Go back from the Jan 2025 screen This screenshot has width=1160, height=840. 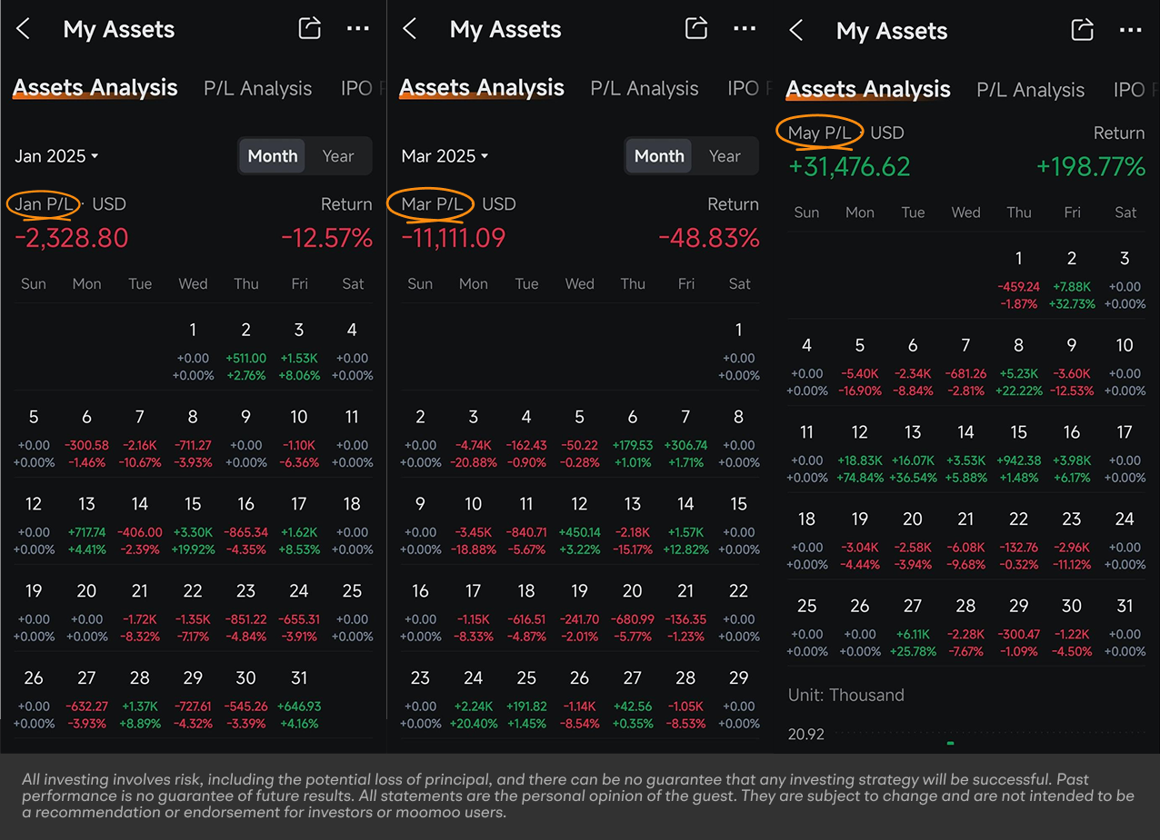coord(24,29)
